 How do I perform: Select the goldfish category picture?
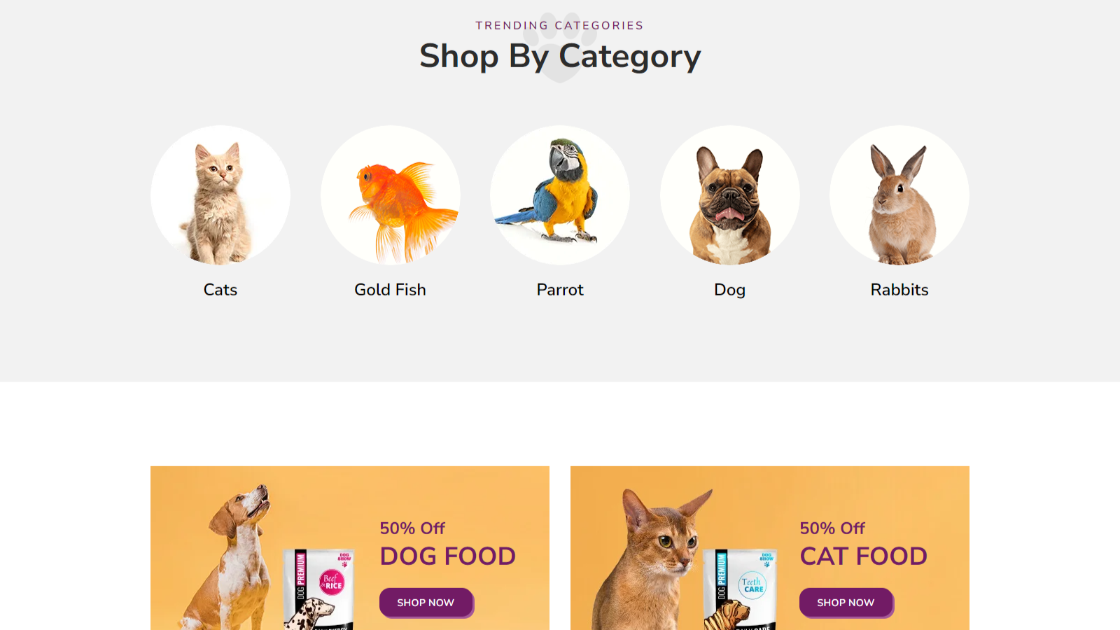(x=391, y=195)
